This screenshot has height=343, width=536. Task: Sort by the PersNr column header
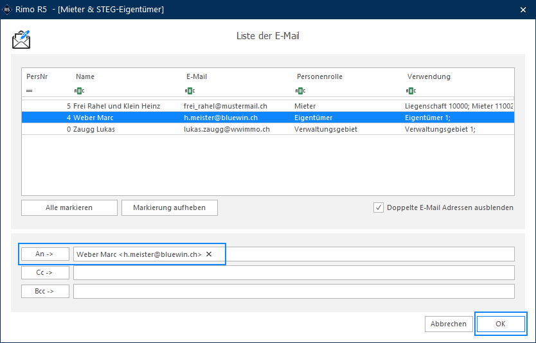tap(37, 76)
